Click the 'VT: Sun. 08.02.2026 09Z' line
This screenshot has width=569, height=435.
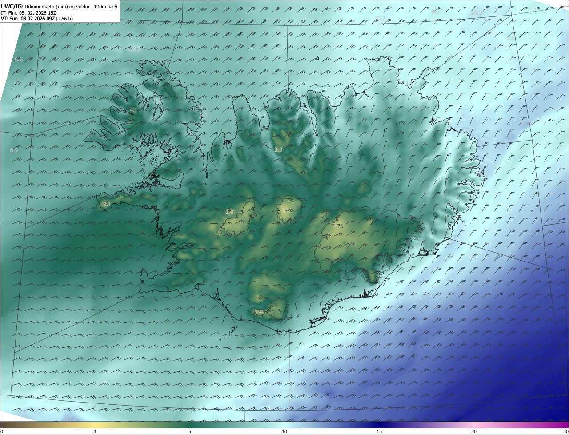[28, 19]
